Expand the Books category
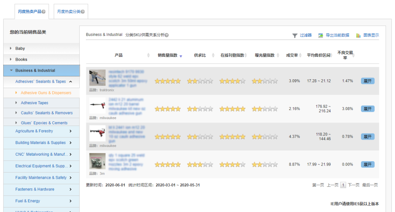This screenshot has height=212, width=395. (x=11, y=59)
